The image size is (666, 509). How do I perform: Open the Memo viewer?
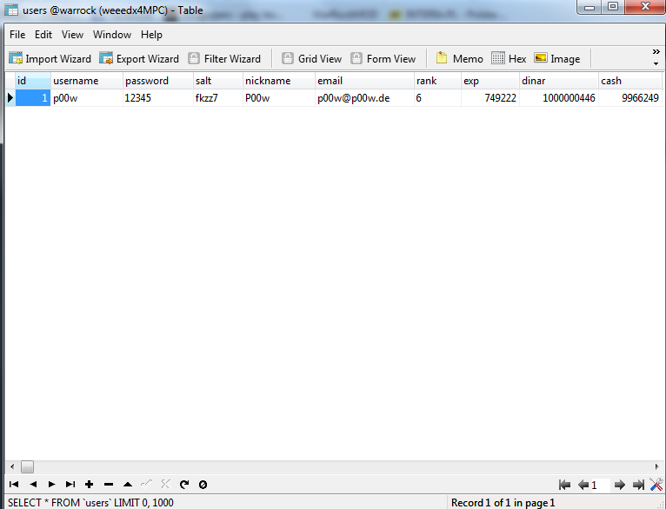460,58
